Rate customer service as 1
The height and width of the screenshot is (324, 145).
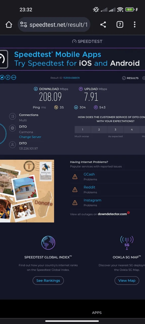83,130
